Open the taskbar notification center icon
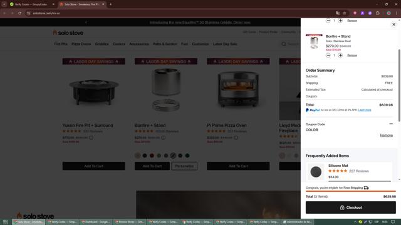The height and width of the screenshot is (225, 401). pos(393,222)
